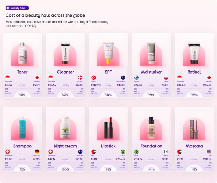Select the Germany flag on the Shampoo card
Screen dimensions: 217x183
37,152
